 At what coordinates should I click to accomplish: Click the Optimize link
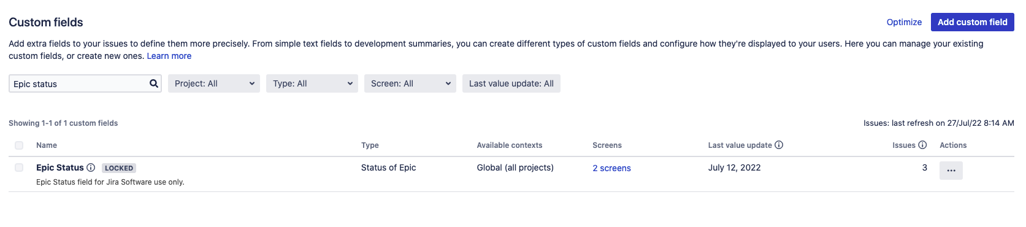point(904,22)
